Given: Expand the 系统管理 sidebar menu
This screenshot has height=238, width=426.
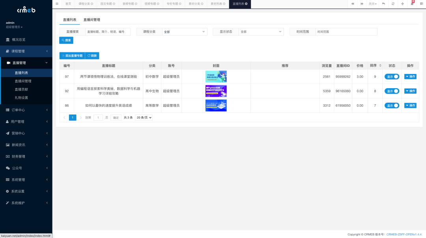Looking at the screenshot, I should click(26, 180).
